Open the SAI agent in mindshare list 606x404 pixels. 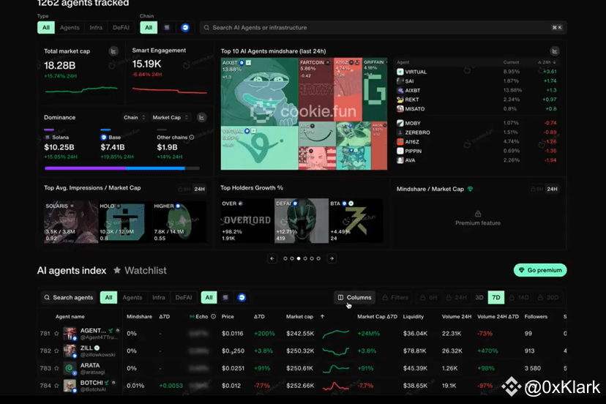pos(409,81)
